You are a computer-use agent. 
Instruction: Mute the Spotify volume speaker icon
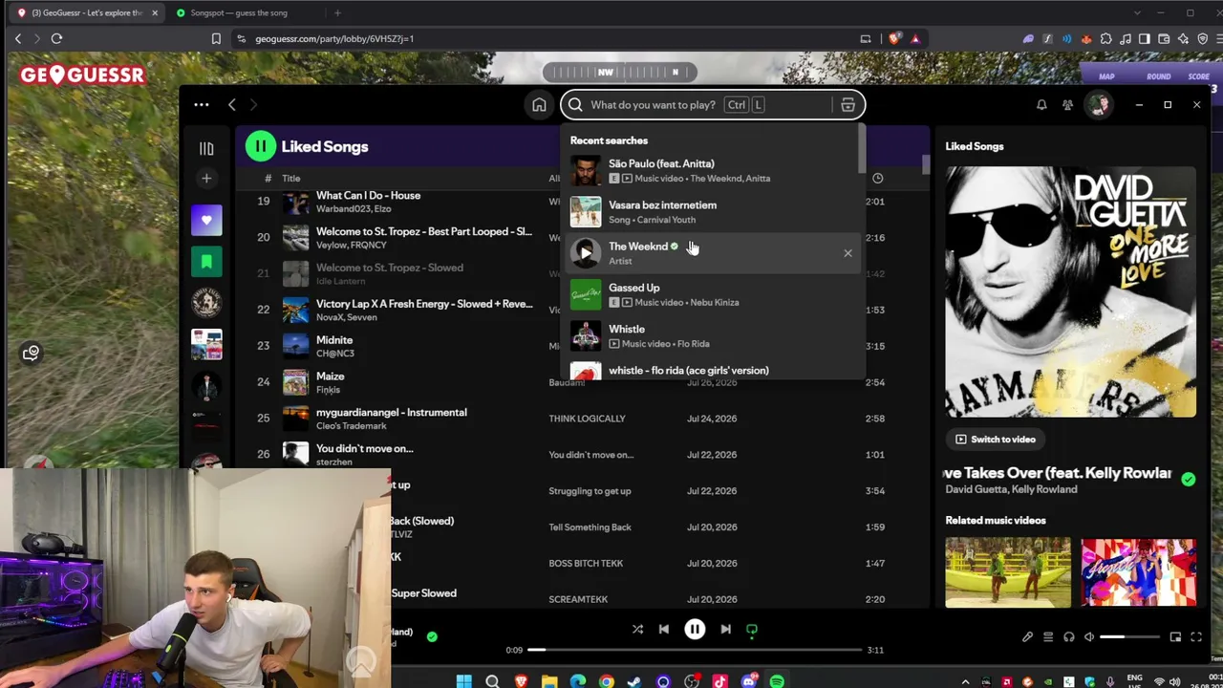(x=1089, y=637)
